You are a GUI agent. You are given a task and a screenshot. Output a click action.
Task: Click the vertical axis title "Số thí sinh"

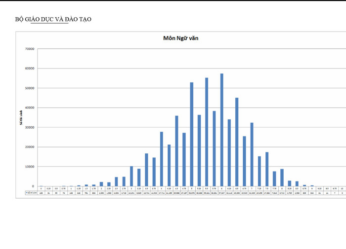click(21, 117)
